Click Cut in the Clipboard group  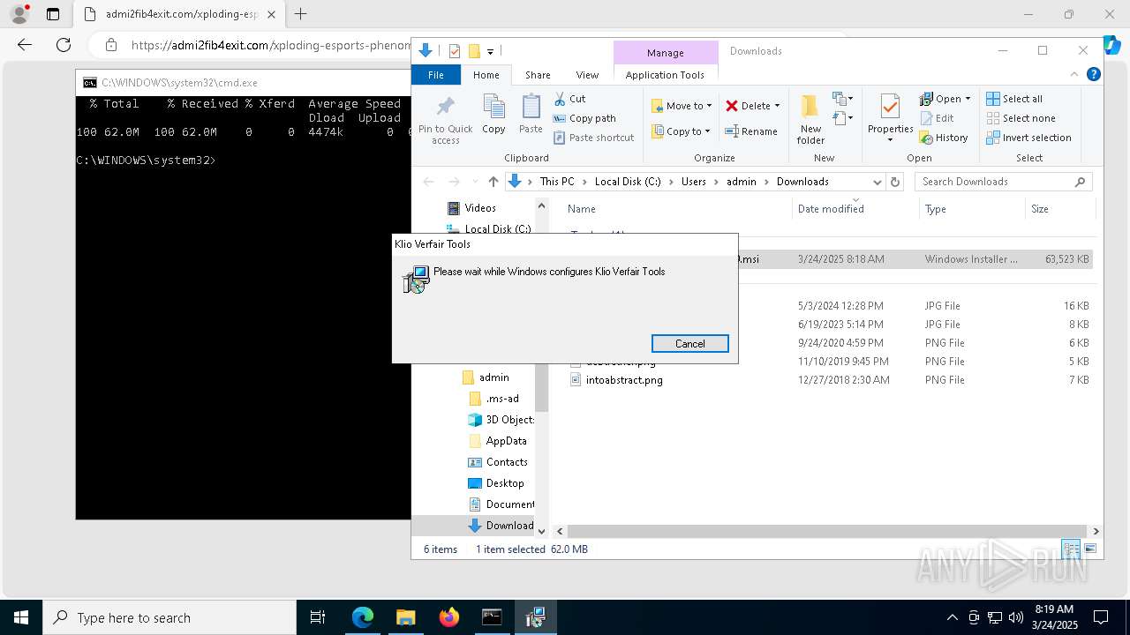pyautogui.click(x=569, y=99)
